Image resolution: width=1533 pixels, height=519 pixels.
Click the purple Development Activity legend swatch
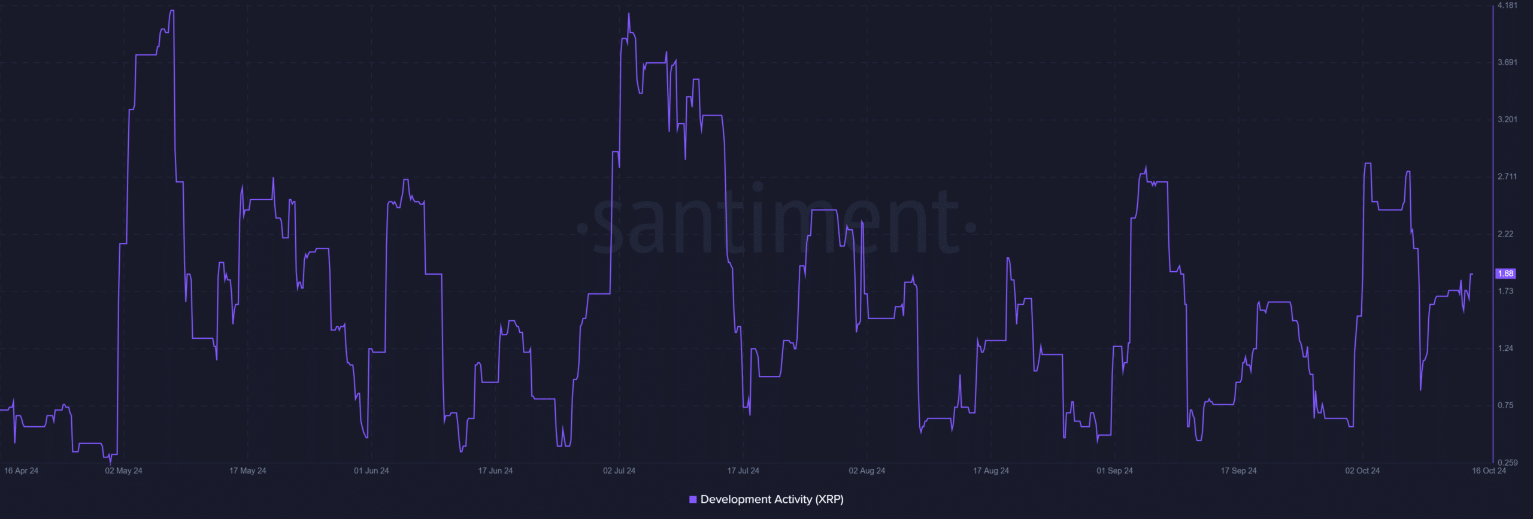coord(693,499)
